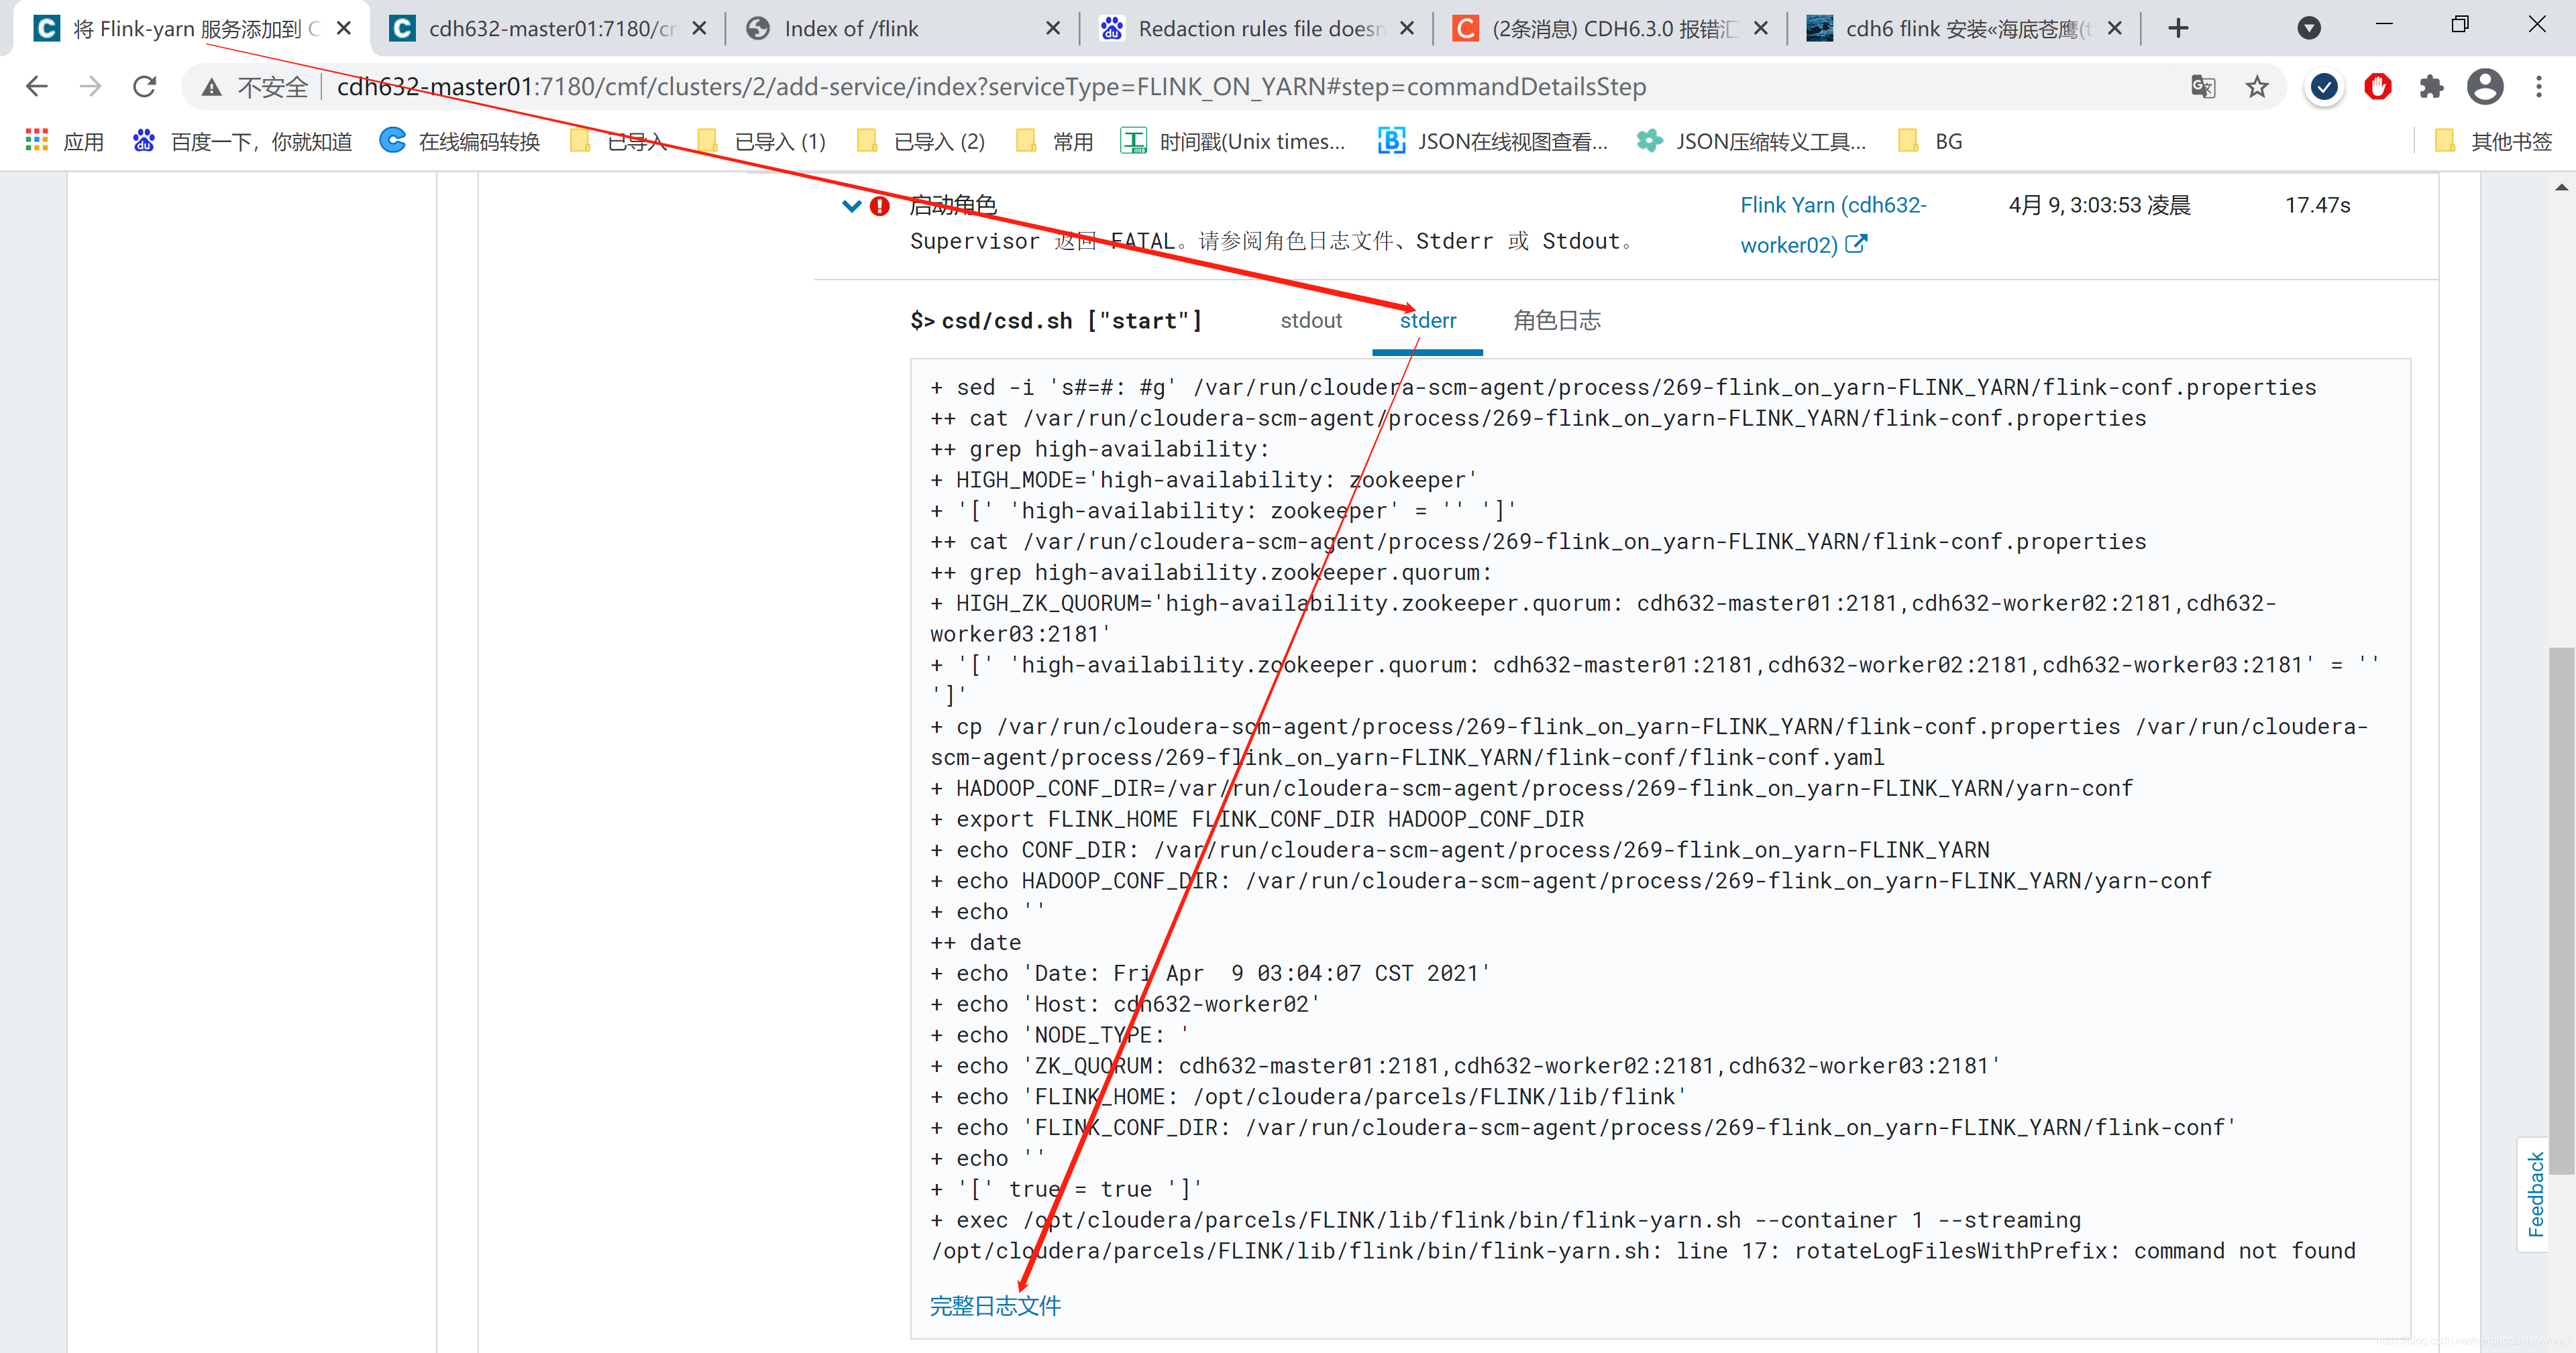Viewport: 2576px width, 1353px height.
Task: Open the Chrome profile avatar
Action: pyautogui.click(x=2485, y=87)
